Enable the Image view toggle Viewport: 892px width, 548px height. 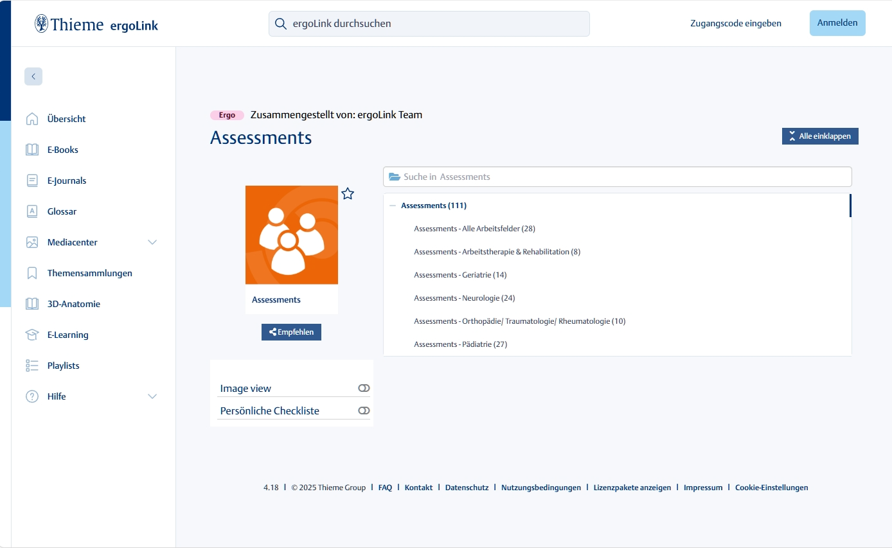click(364, 388)
